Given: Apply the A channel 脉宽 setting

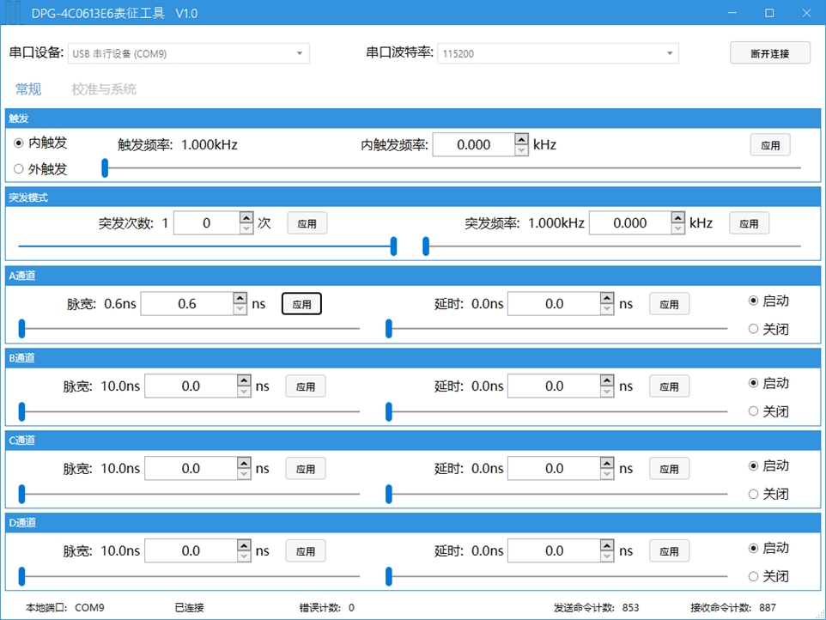Looking at the screenshot, I should click(x=301, y=303).
